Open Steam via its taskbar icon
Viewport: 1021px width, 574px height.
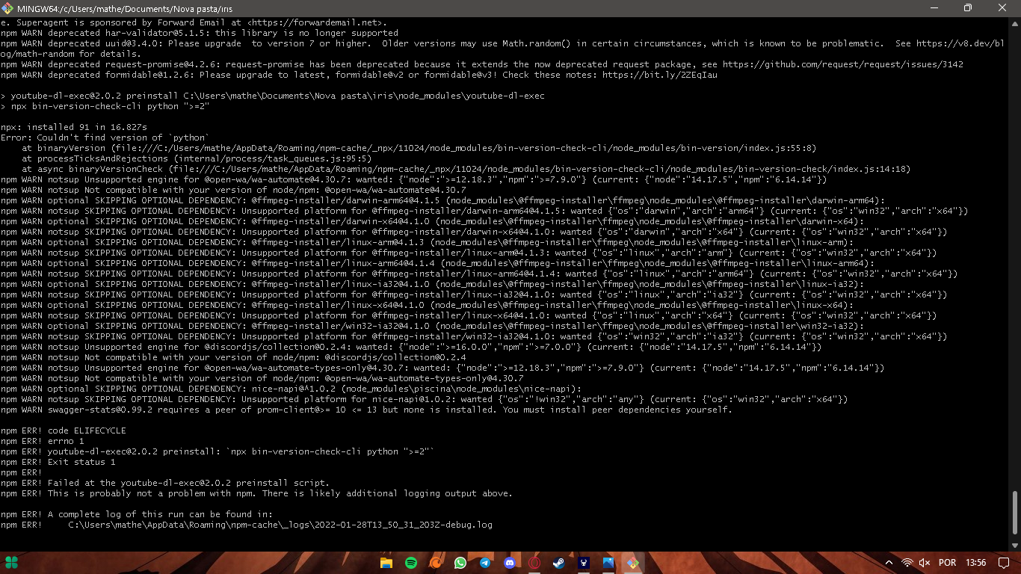click(558, 562)
